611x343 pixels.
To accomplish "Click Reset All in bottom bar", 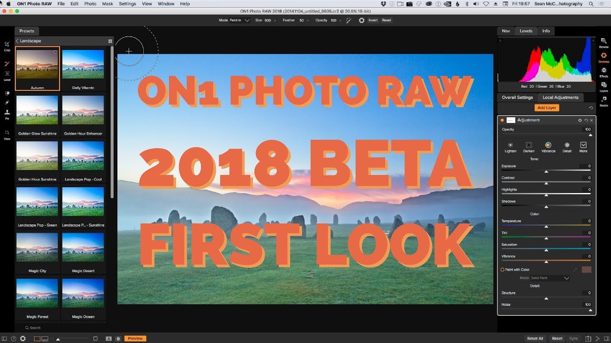I will pyautogui.click(x=535, y=339).
